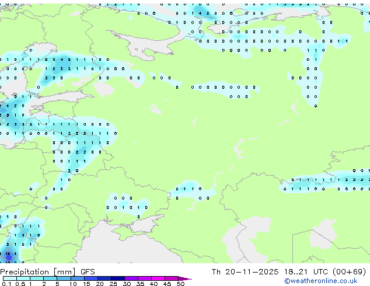370x286 pixels.
Task: Pick legend swatch between 20 and 25
Action: click(x=104, y=278)
